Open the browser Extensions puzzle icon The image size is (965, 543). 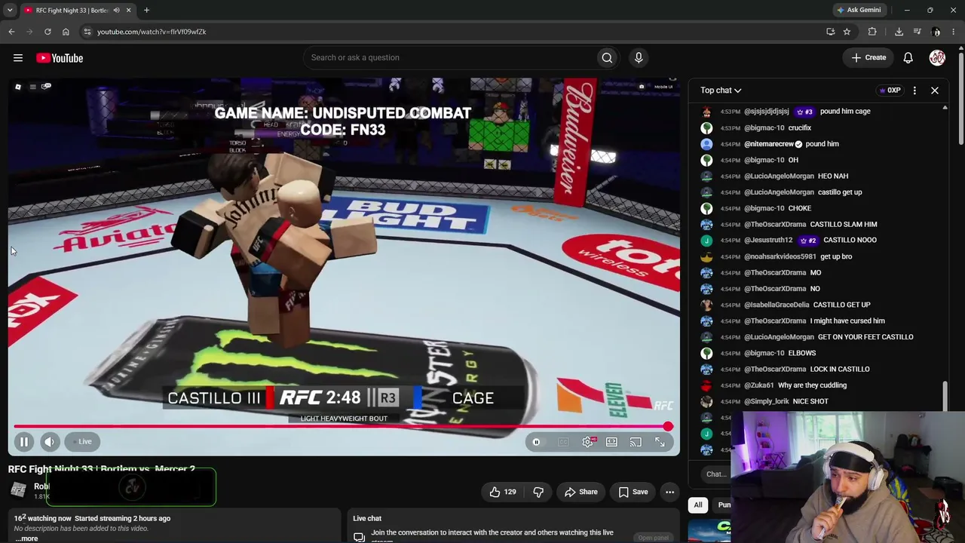coord(872,32)
